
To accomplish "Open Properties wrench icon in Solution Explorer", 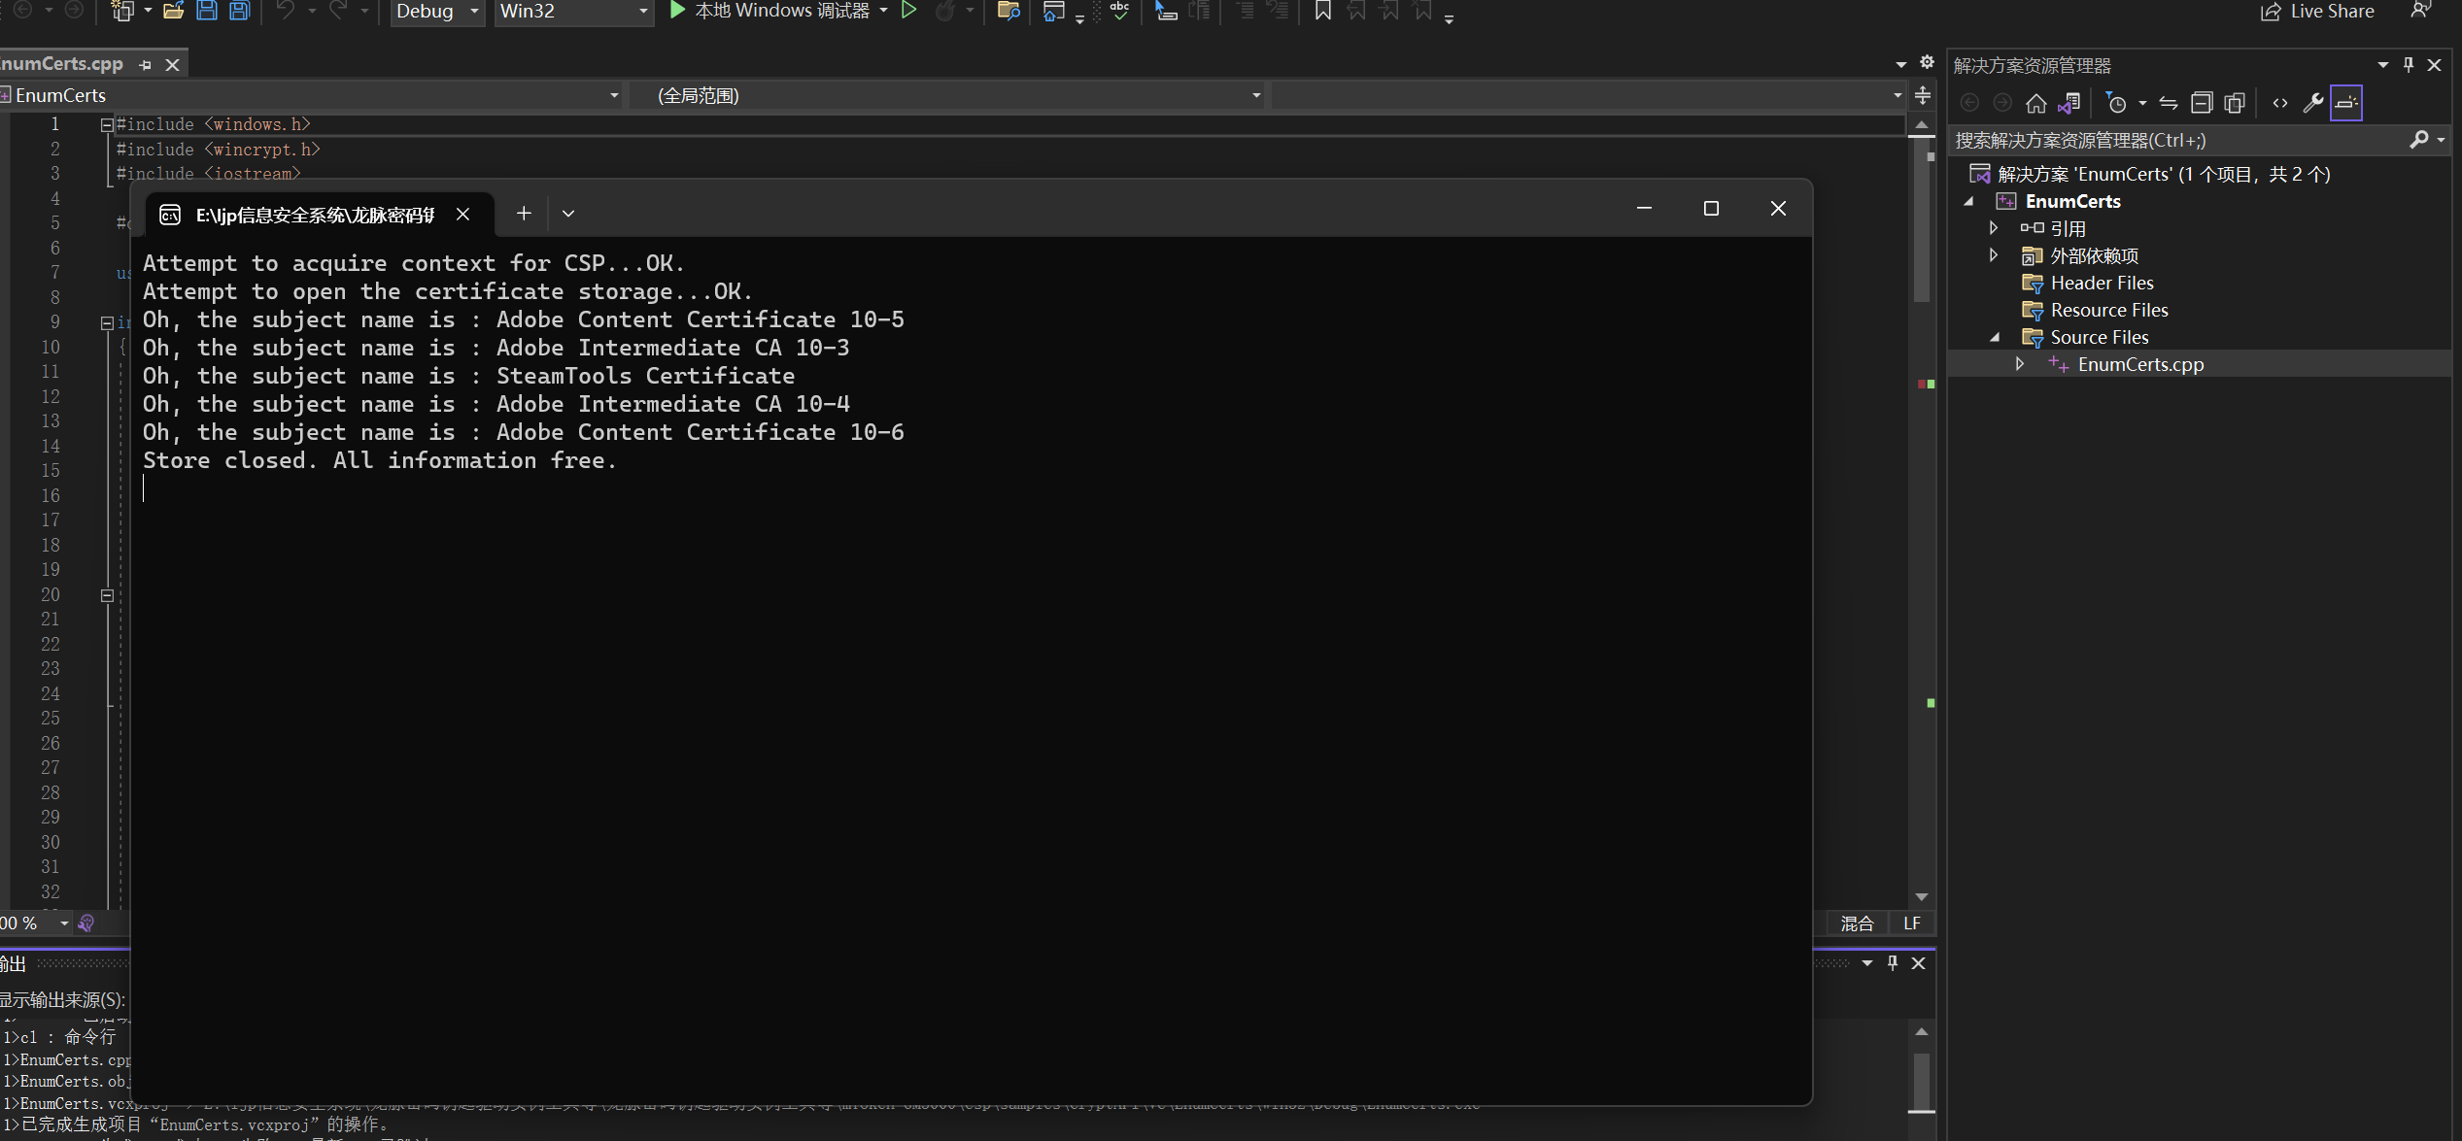I will [2312, 103].
